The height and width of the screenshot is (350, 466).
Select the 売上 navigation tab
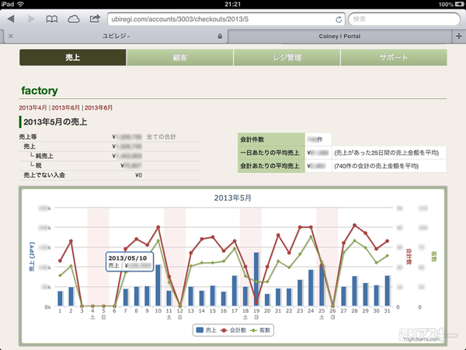coord(73,57)
